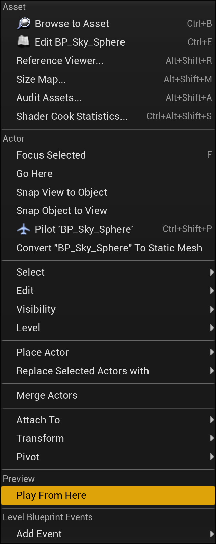
Task: Convert BP_Sky_Sphere to Static Mesh
Action: 109,248
